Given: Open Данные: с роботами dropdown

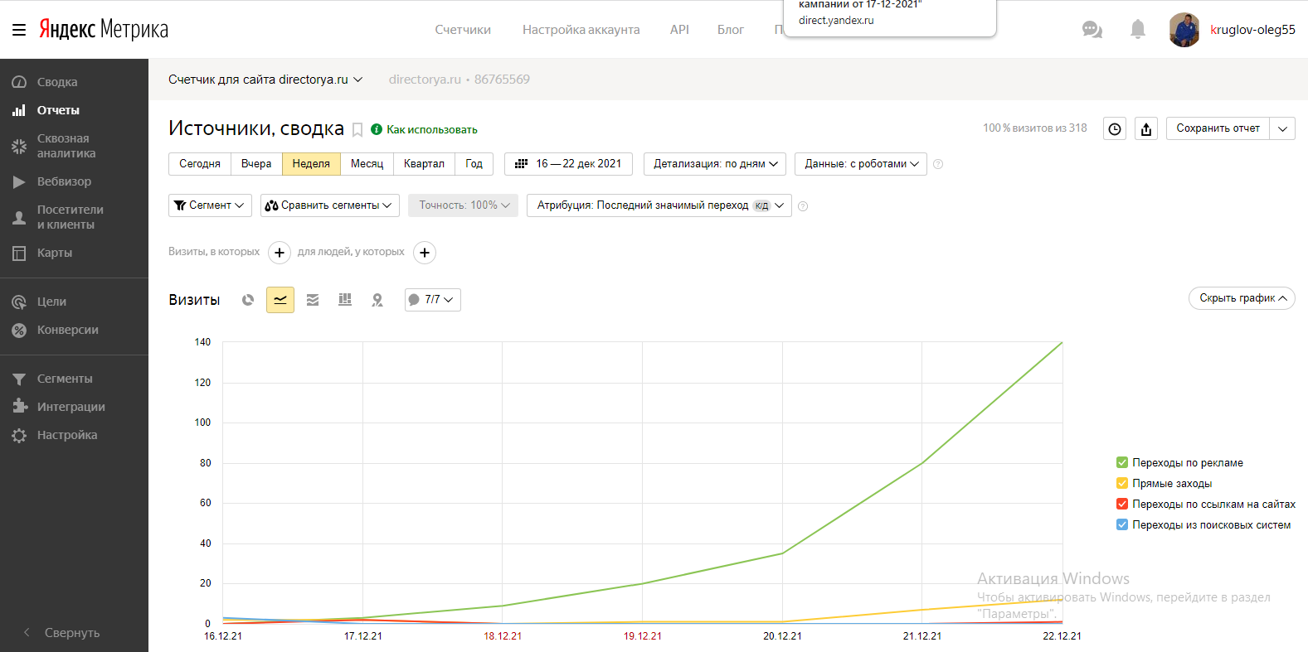Looking at the screenshot, I should tap(861, 164).
